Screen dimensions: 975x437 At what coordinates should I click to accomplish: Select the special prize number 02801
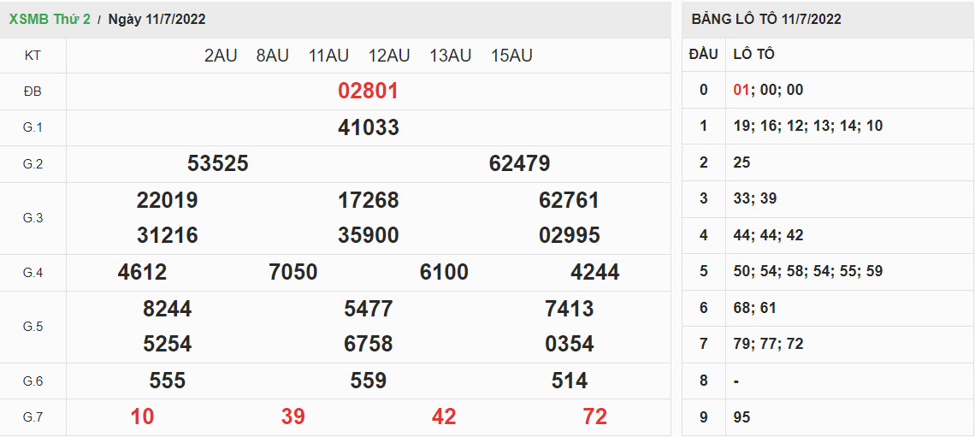368,92
